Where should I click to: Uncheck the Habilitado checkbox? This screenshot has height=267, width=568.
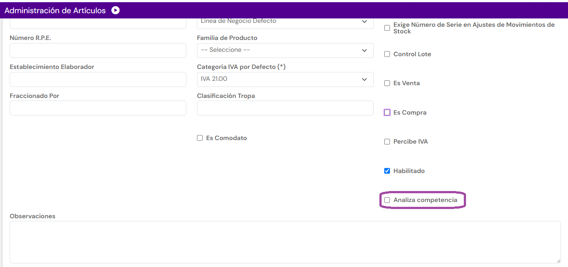(387, 171)
